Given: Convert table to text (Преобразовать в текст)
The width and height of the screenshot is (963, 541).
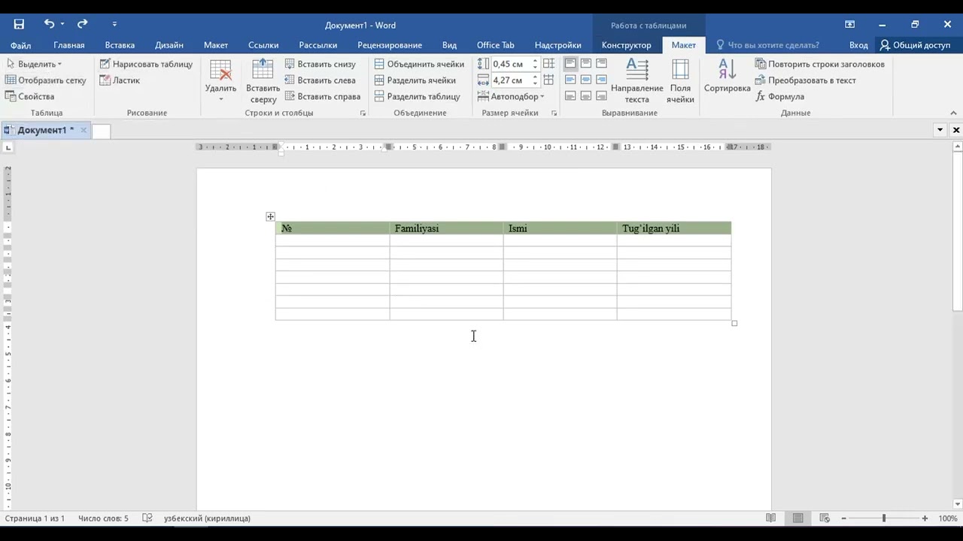Looking at the screenshot, I should tap(806, 80).
